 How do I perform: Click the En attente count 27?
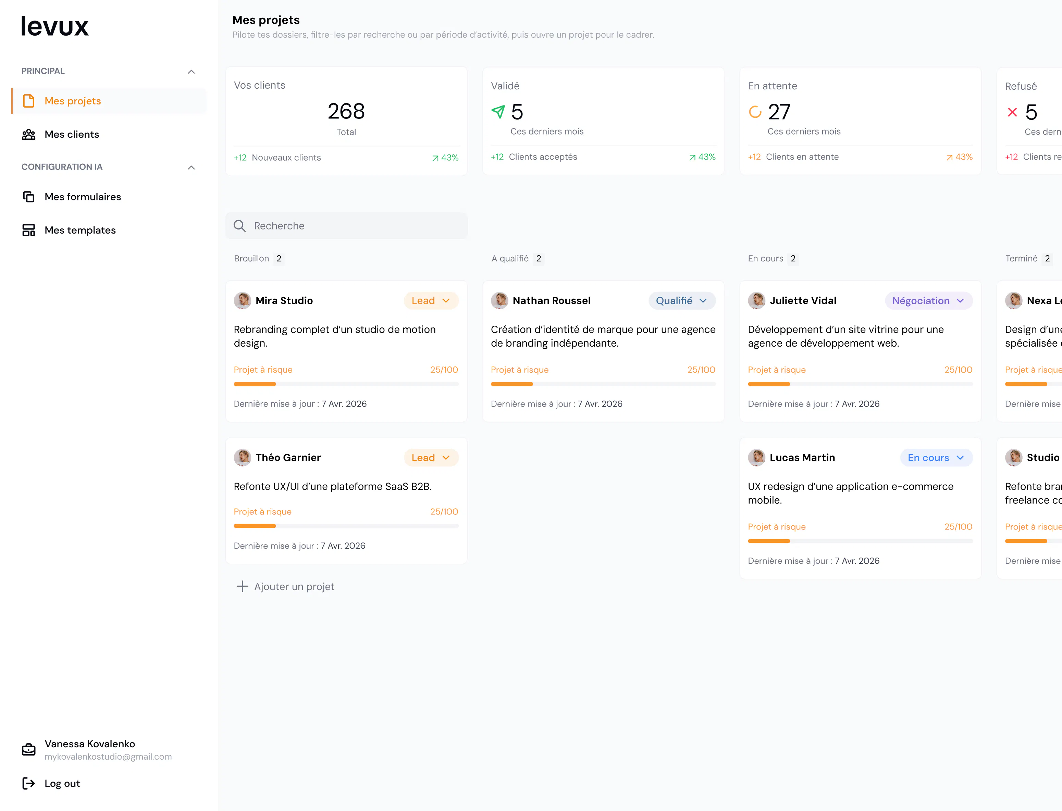click(779, 112)
